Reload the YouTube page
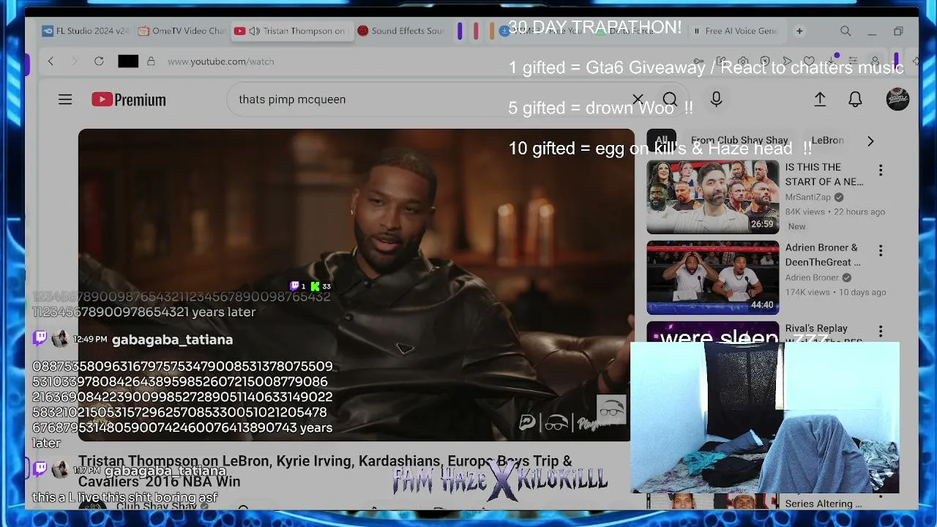Screen dimensions: 937x527 (x=99, y=61)
